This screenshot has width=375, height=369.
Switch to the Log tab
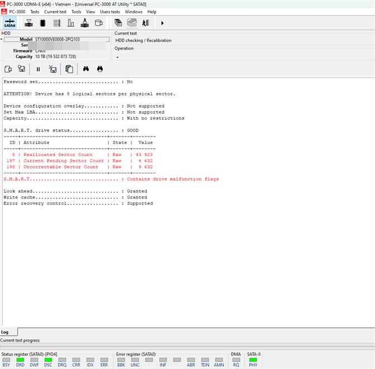[x=5, y=332]
